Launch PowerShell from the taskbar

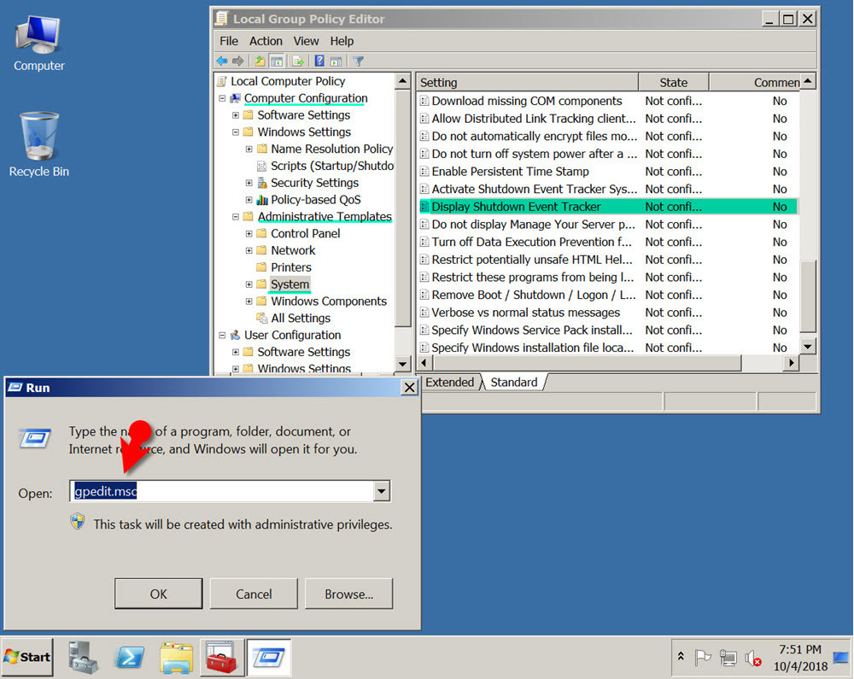[130, 657]
